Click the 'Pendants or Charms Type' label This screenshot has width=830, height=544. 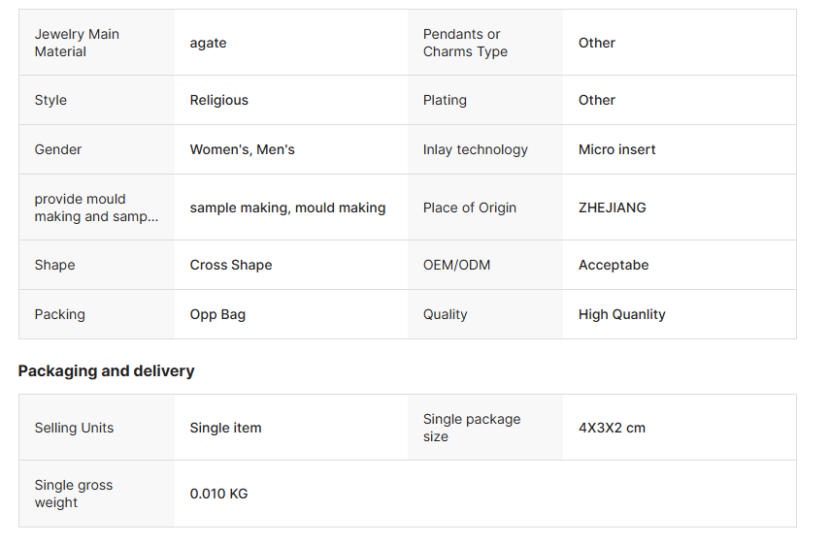click(465, 43)
